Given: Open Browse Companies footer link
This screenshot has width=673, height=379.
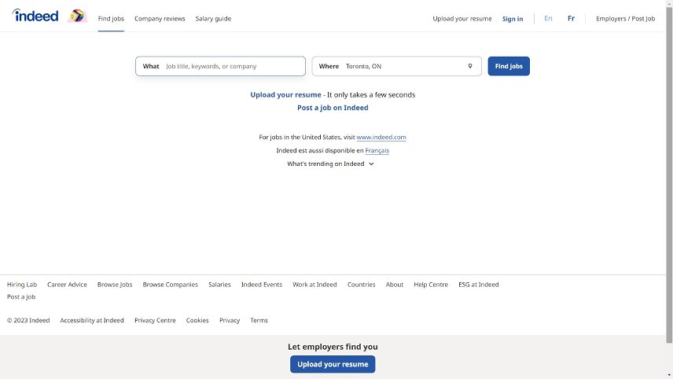Looking at the screenshot, I should point(171,285).
